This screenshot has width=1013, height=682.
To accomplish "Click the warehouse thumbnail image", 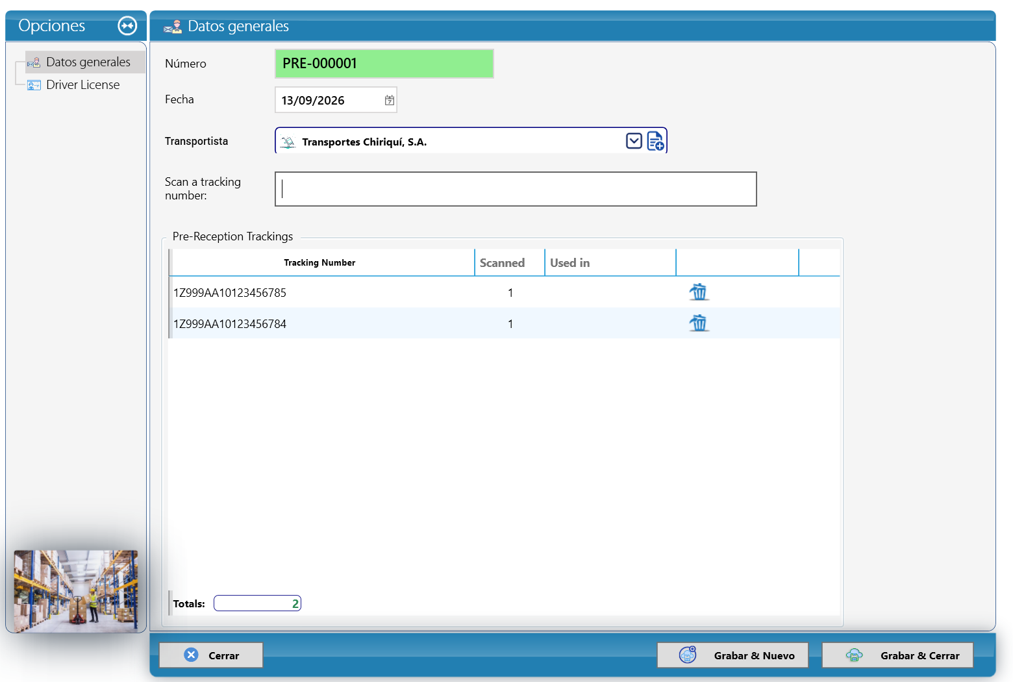I will pos(76,591).
